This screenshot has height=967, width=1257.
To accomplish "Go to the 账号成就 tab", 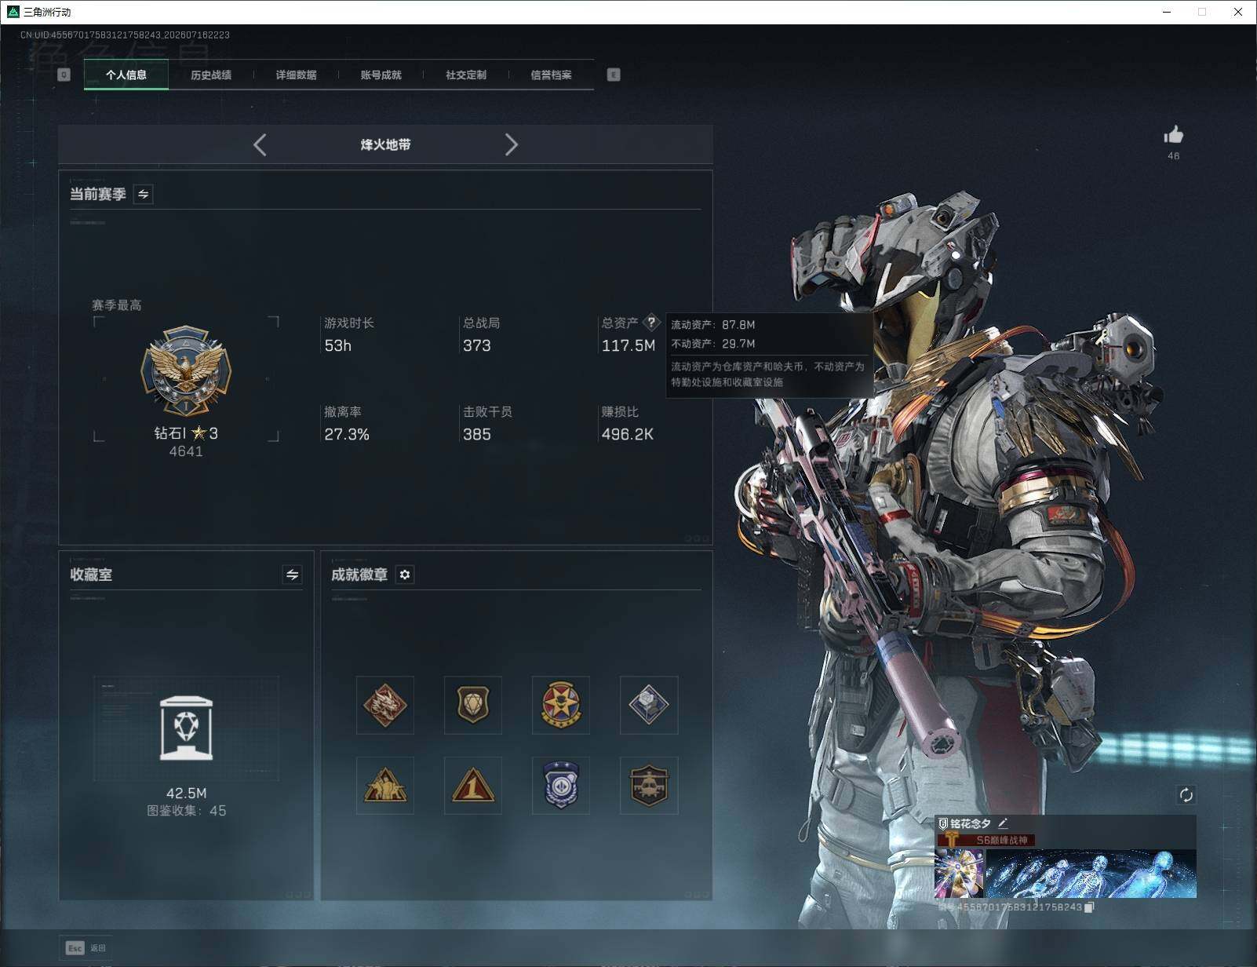I will click(381, 75).
